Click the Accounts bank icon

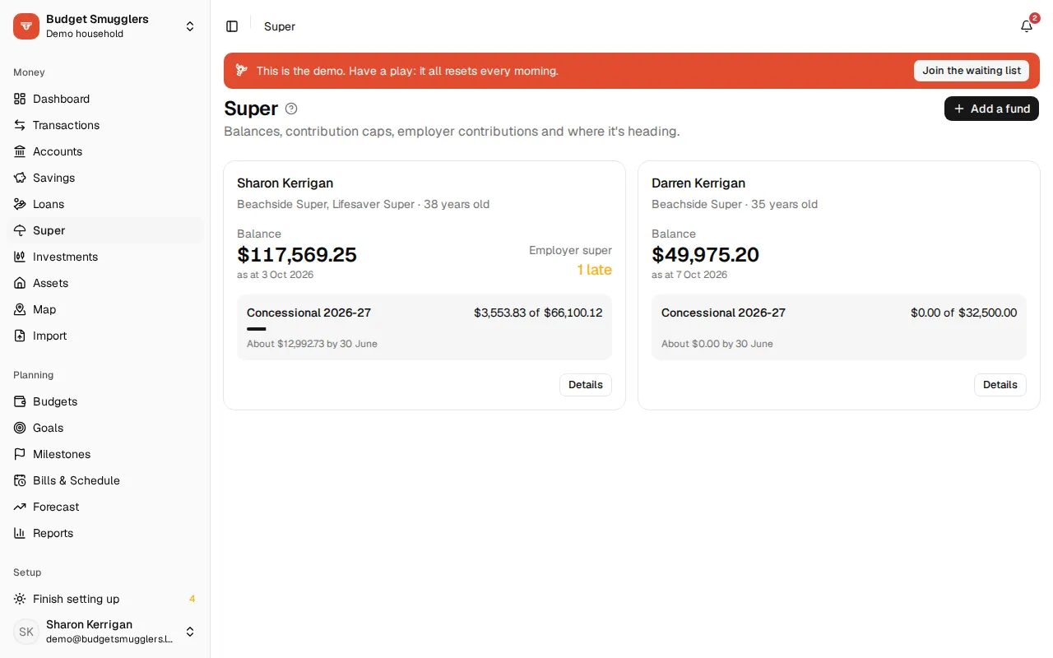(x=20, y=151)
